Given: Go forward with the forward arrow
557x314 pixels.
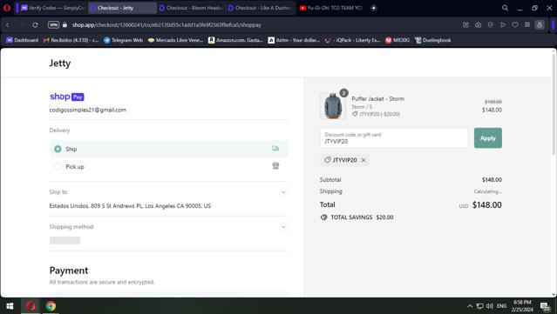Looking at the screenshot, I should 22,25.
